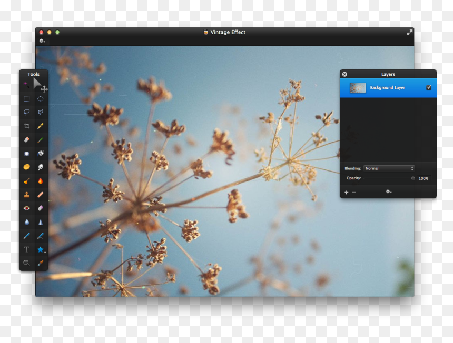Toggle Background Layer visibility checkbox
Screen dimensions: 453x343
click(x=429, y=87)
